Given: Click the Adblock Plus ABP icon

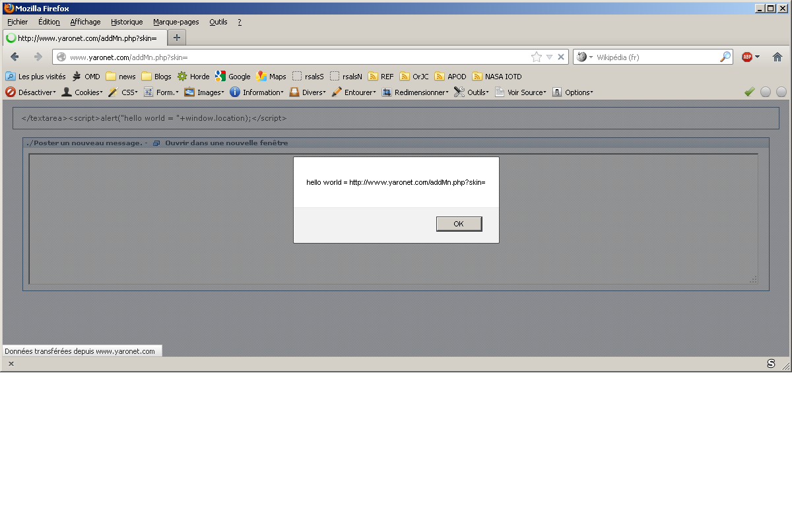Looking at the screenshot, I should click(x=747, y=57).
